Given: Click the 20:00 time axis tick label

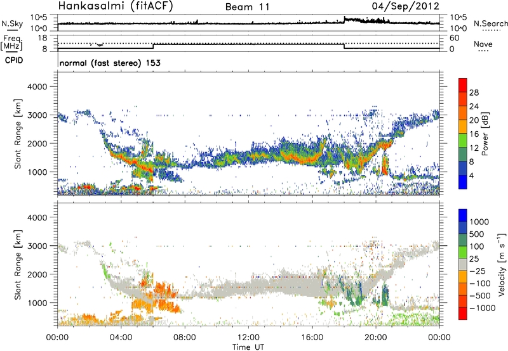Looking at the screenshot, I should click(x=375, y=338).
